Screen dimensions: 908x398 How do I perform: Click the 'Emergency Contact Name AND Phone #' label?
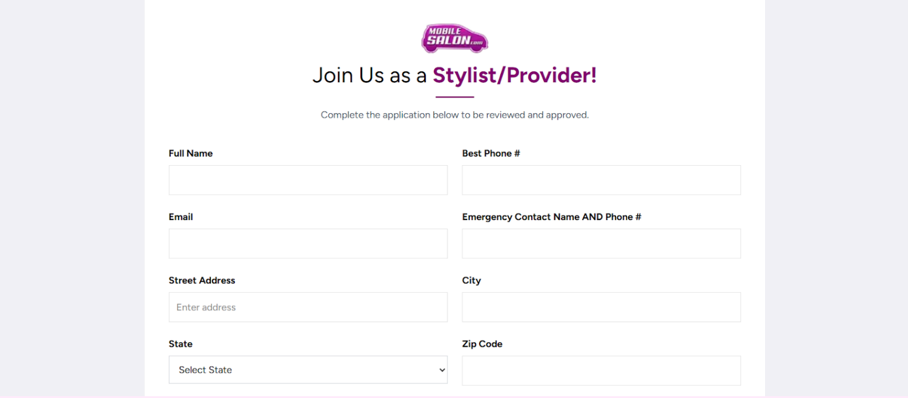[551, 217]
